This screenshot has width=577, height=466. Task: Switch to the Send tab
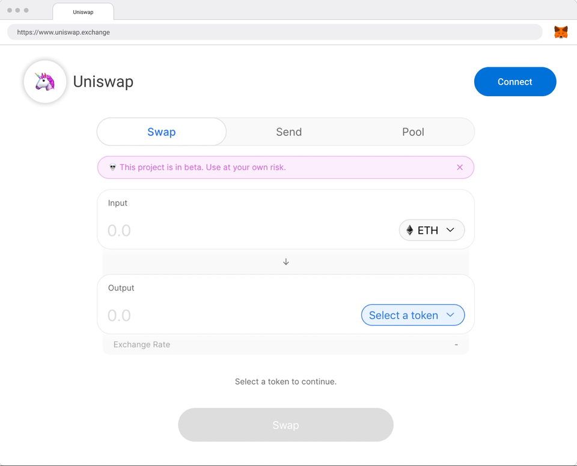point(289,132)
